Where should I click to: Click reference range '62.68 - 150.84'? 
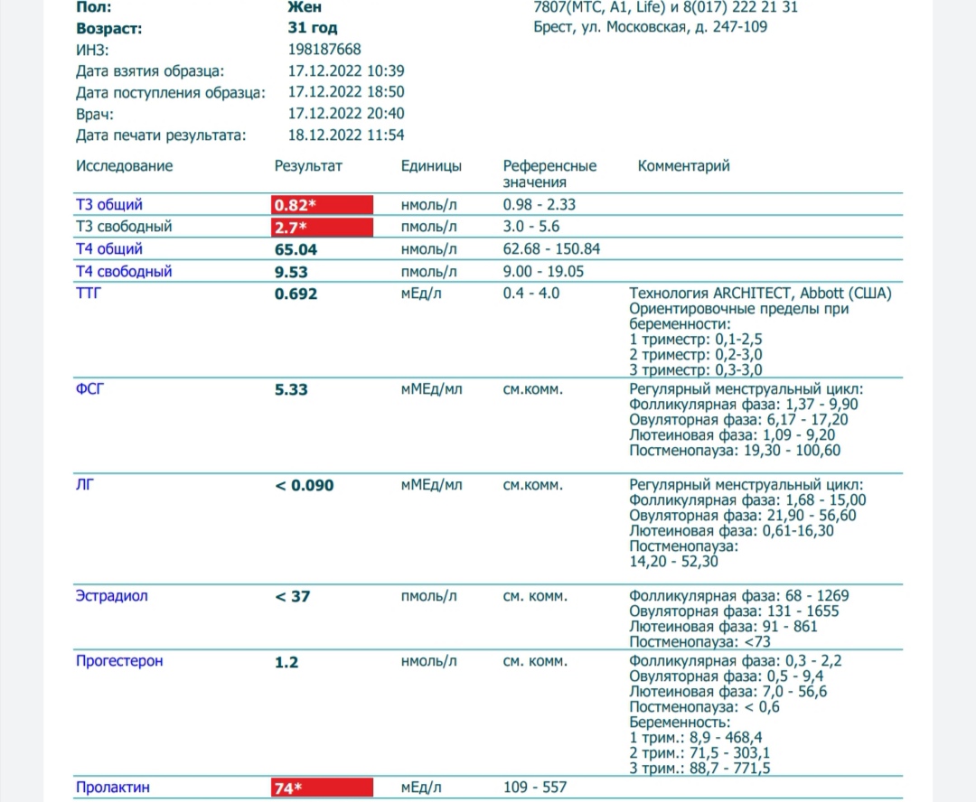pyautogui.click(x=551, y=249)
